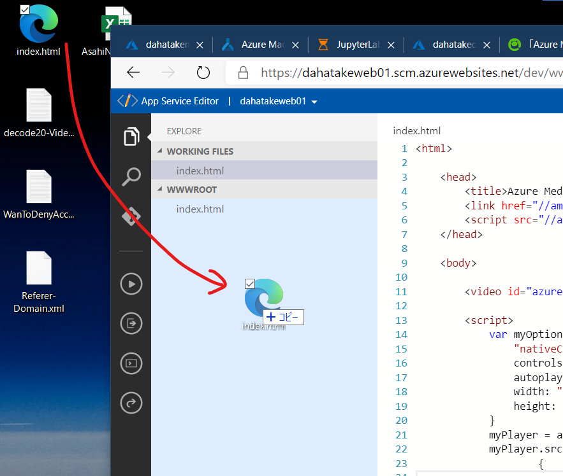Image resolution: width=563 pixels, height=476 pixels.
Task: Close the second dahatakec tab
Action: (486, 45)
